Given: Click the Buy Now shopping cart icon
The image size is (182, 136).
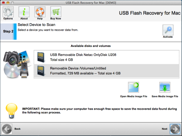Looking at the screenshot, I should 56,12.
